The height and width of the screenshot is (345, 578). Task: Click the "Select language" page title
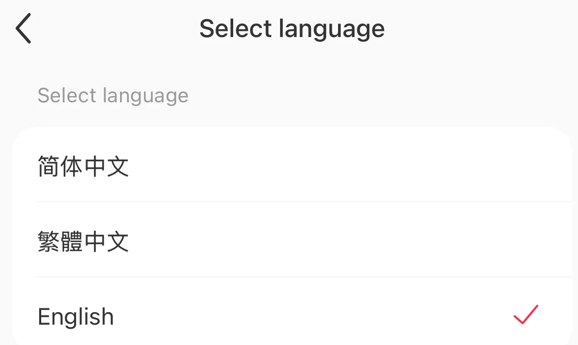pos(292,29)
